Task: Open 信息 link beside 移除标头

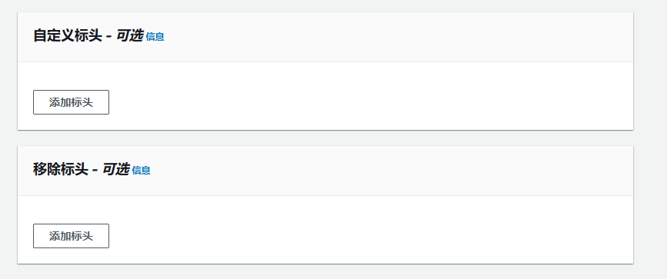Action: tap(142, 171)
